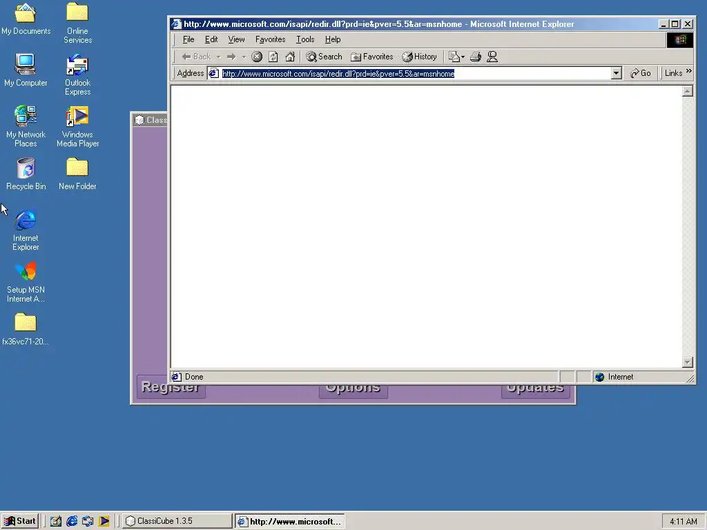This screenshot has height=530, width=707.
Task: Select the Outlook Express desktop shortcut
Action: (77, 75)
